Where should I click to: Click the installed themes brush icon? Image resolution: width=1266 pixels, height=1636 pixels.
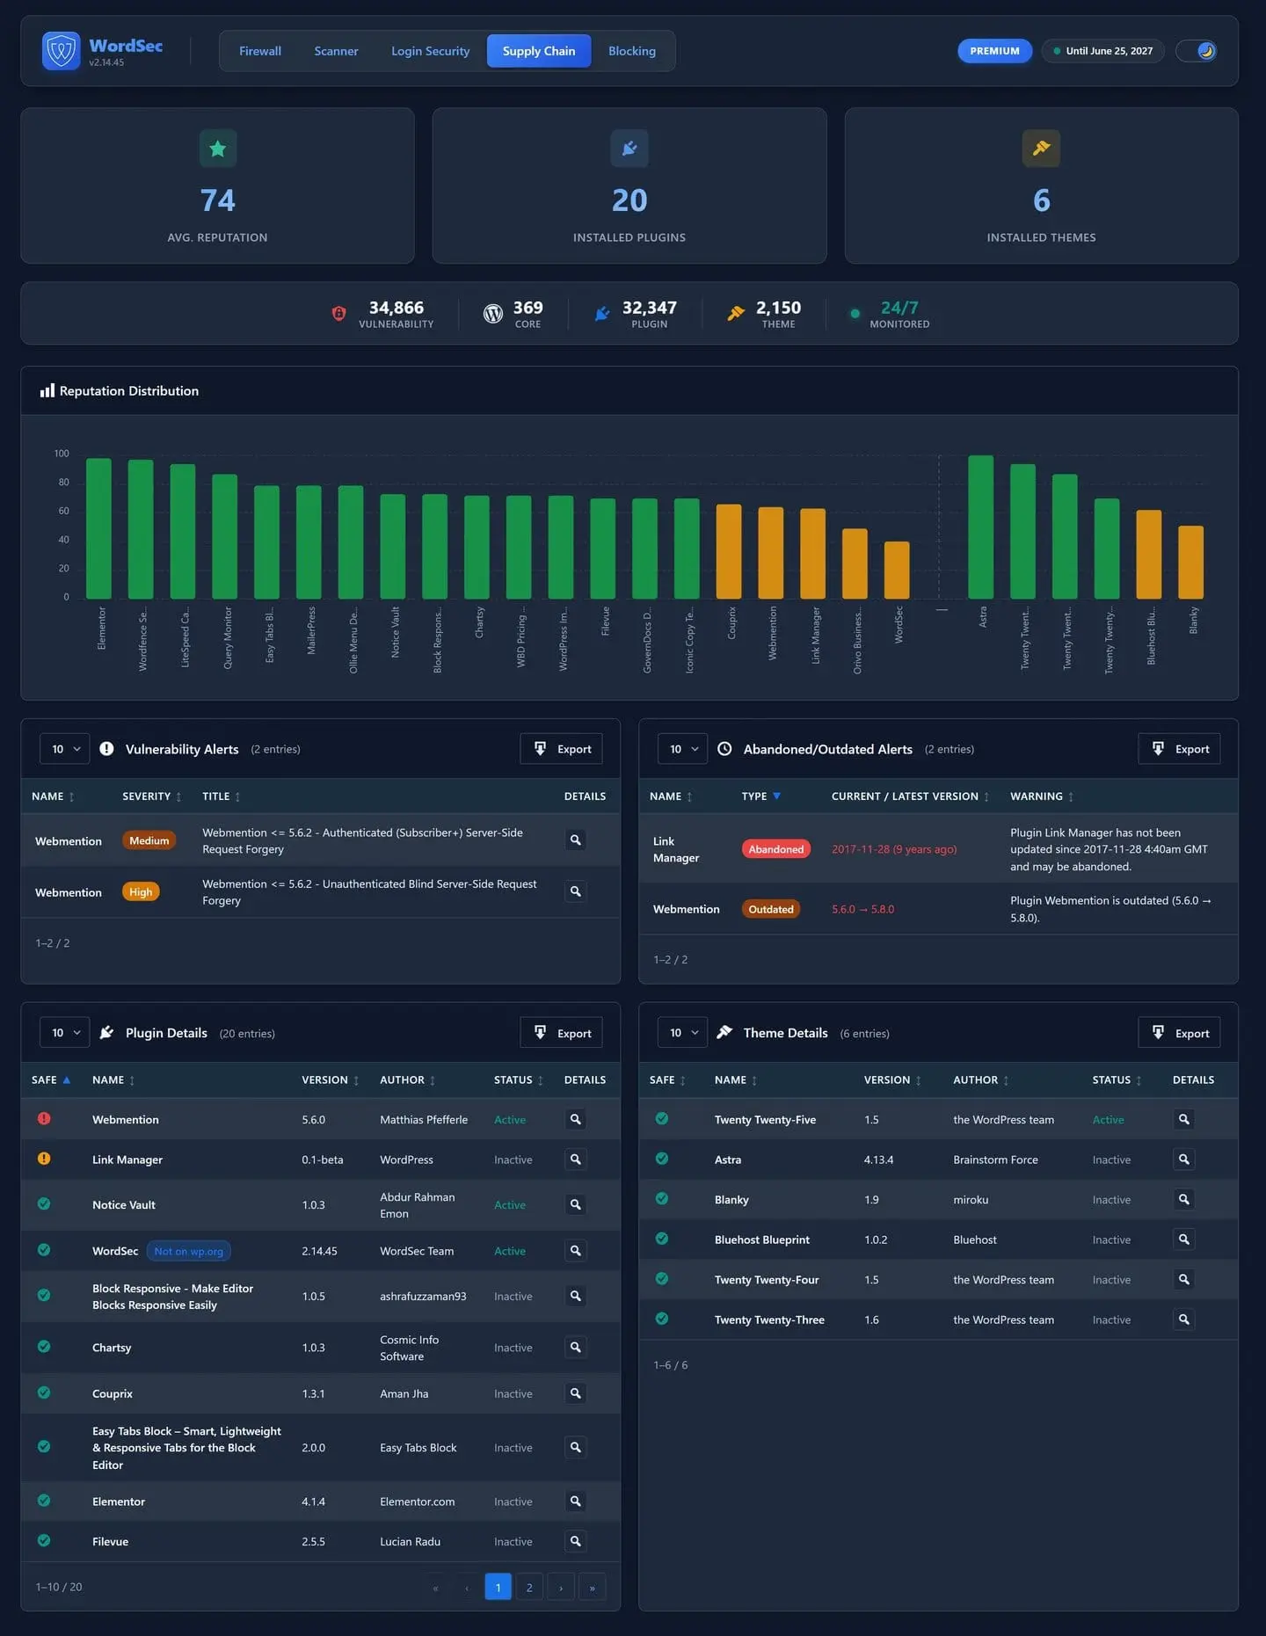pos(1041,149)
